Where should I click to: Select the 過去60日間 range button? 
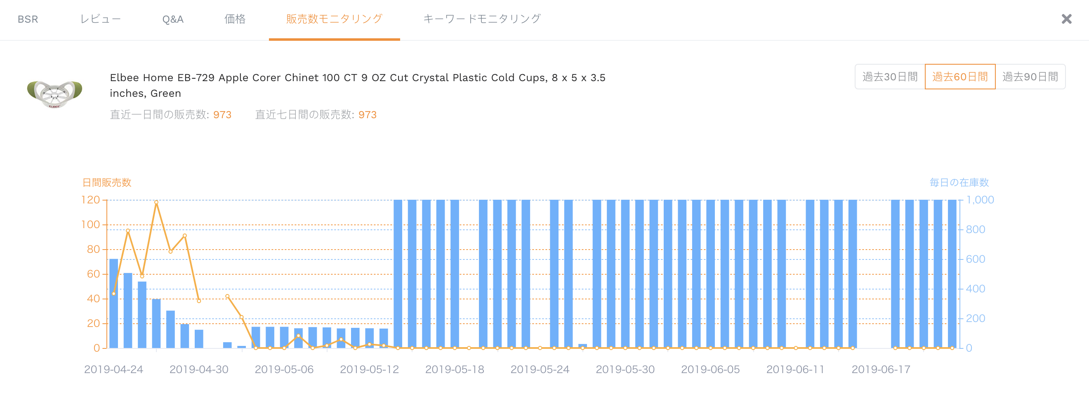960,77
